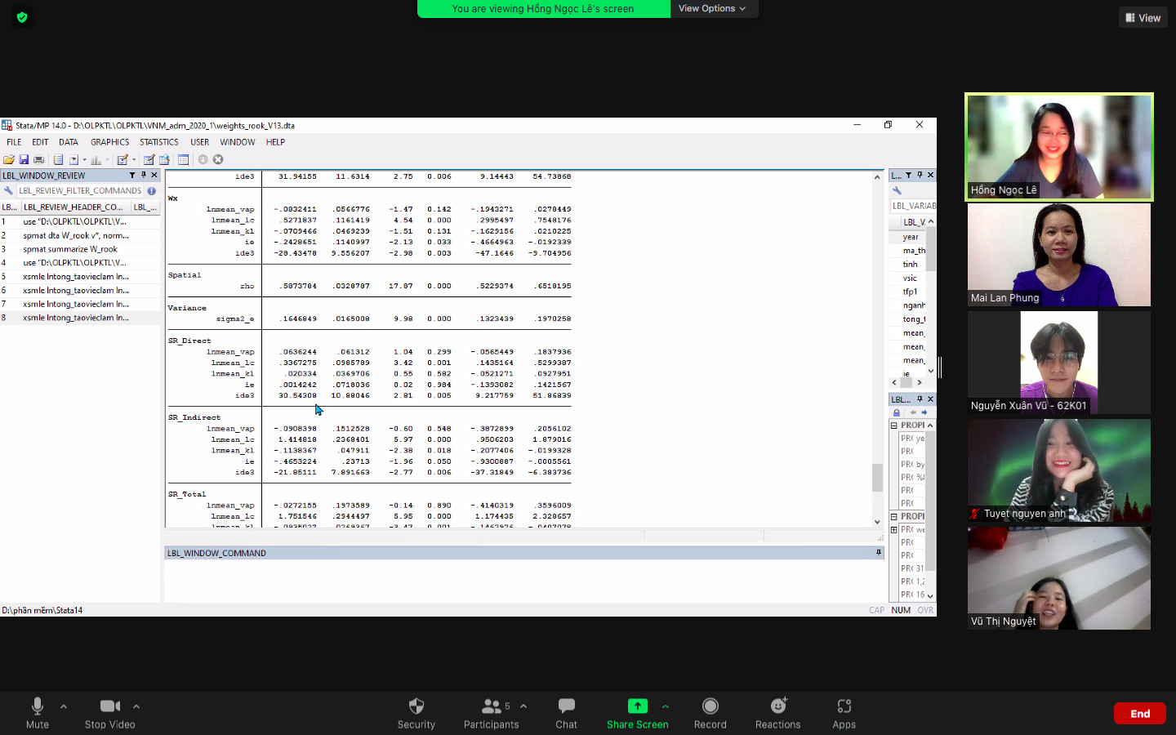The image size is (1176, 735).
Task: Open the Variables Manager icon
Action: (x=183, y=160)
